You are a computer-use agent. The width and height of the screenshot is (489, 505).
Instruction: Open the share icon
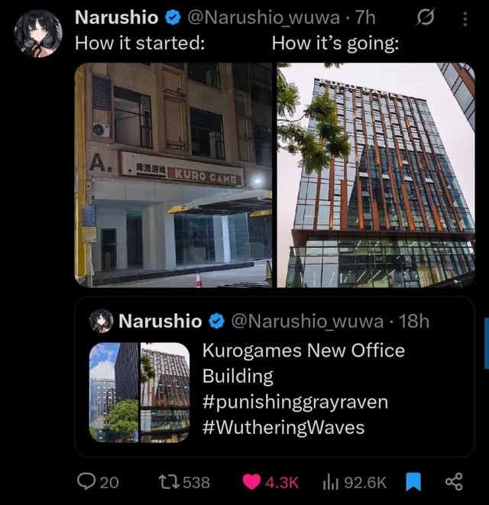[x=454, y=482]
